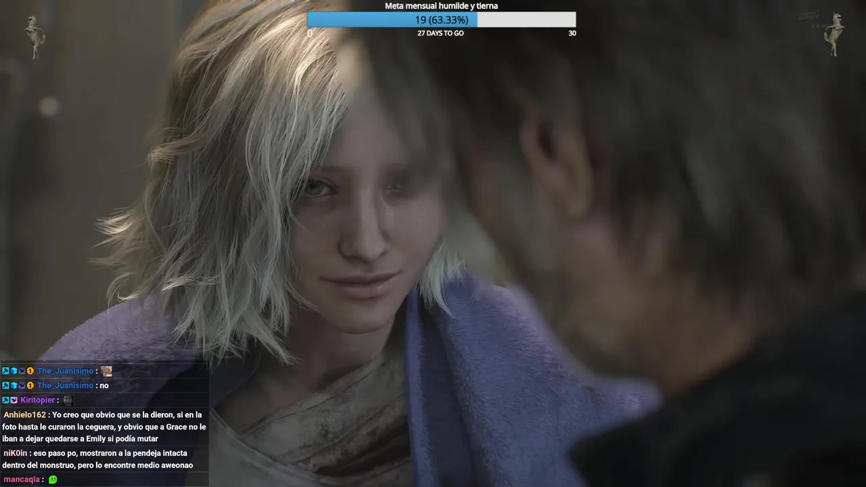Image resolution: width=866 pixels, height=487 pixels.
Task: Click niK0in's message 'eso paso po, mostraron...'
Action: (98, 459)
